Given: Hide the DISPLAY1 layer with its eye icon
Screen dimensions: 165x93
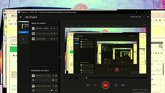Looking at the screenshot, I should [54, 28].
